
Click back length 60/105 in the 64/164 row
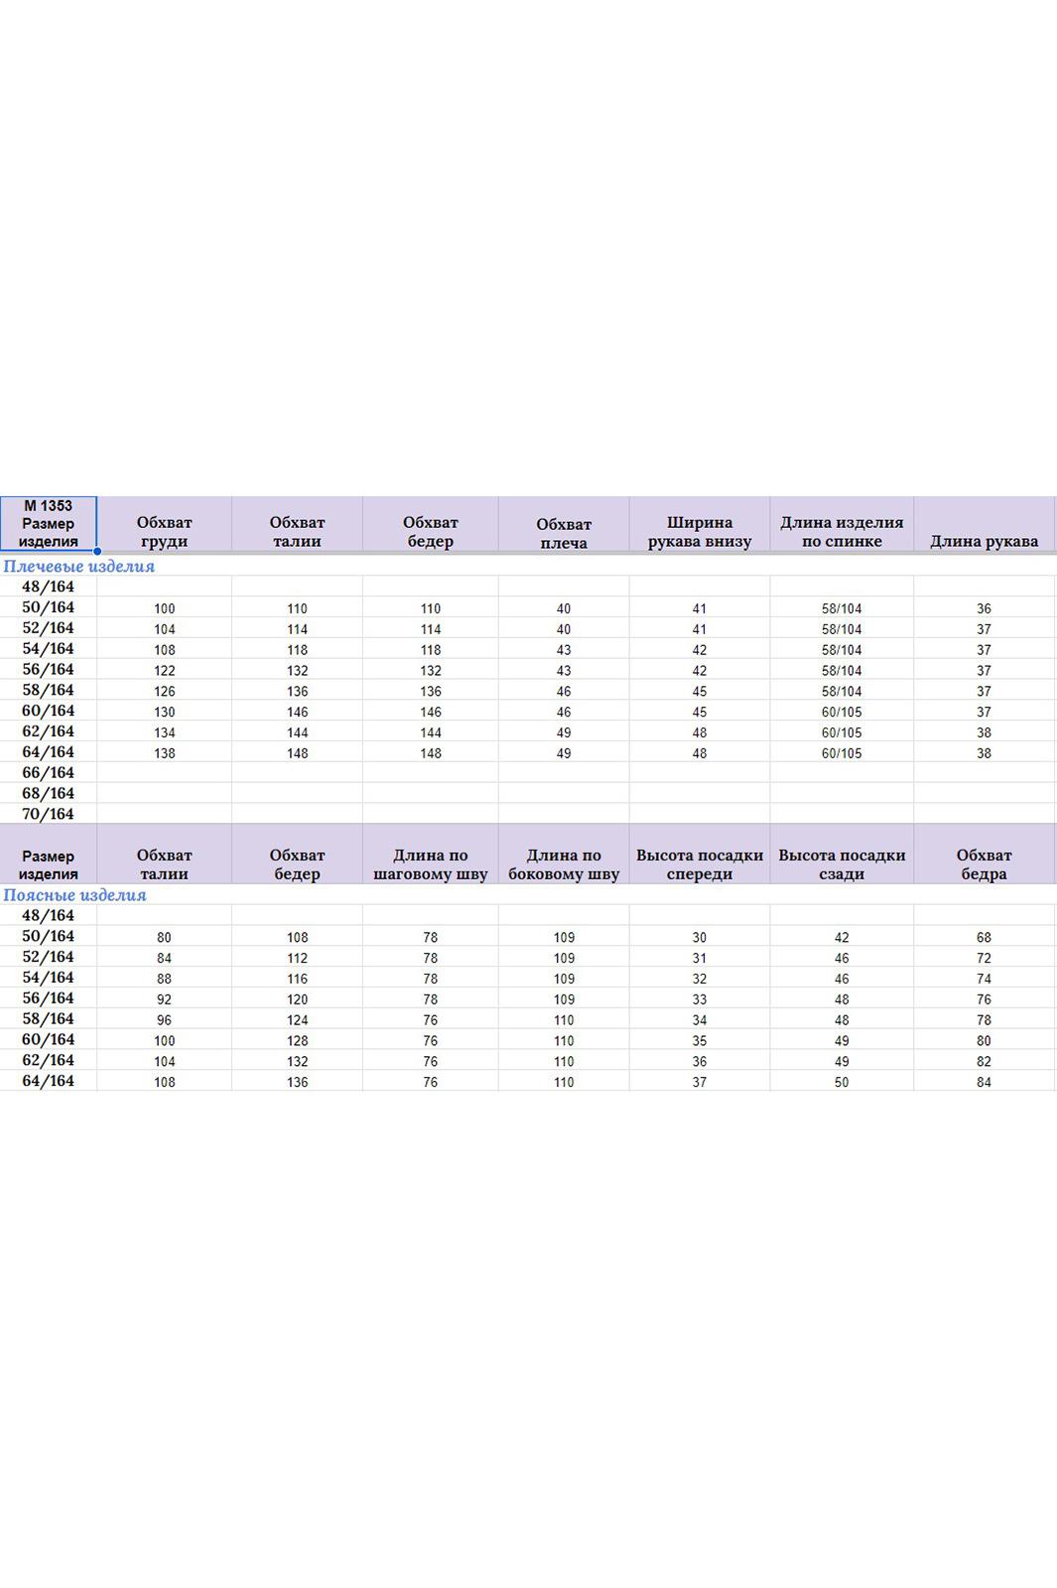842,754
